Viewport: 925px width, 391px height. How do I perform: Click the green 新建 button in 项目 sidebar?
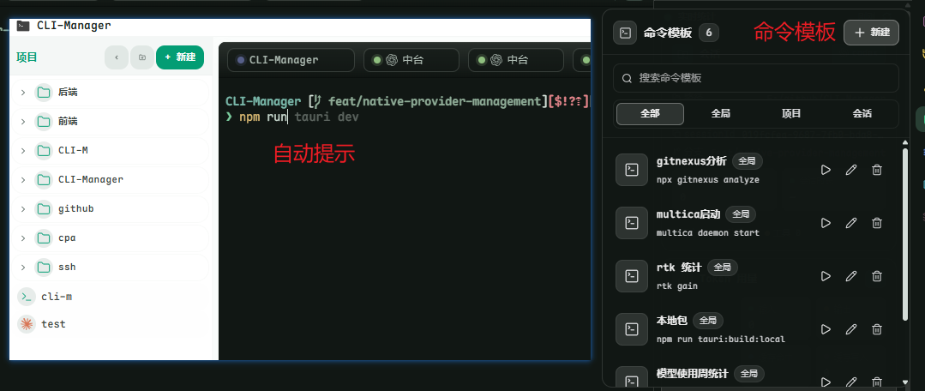coord(180,57)
